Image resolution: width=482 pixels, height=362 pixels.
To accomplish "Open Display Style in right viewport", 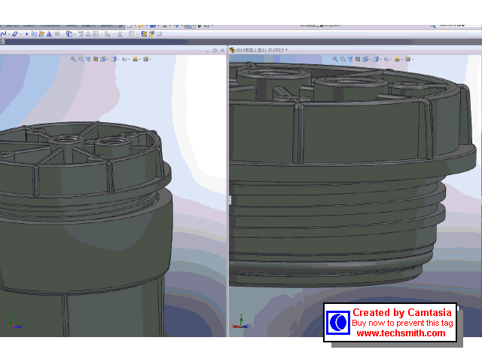I will (x=375, y=59).
